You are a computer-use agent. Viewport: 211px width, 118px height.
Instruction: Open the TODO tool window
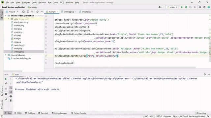tap(18, 113)
